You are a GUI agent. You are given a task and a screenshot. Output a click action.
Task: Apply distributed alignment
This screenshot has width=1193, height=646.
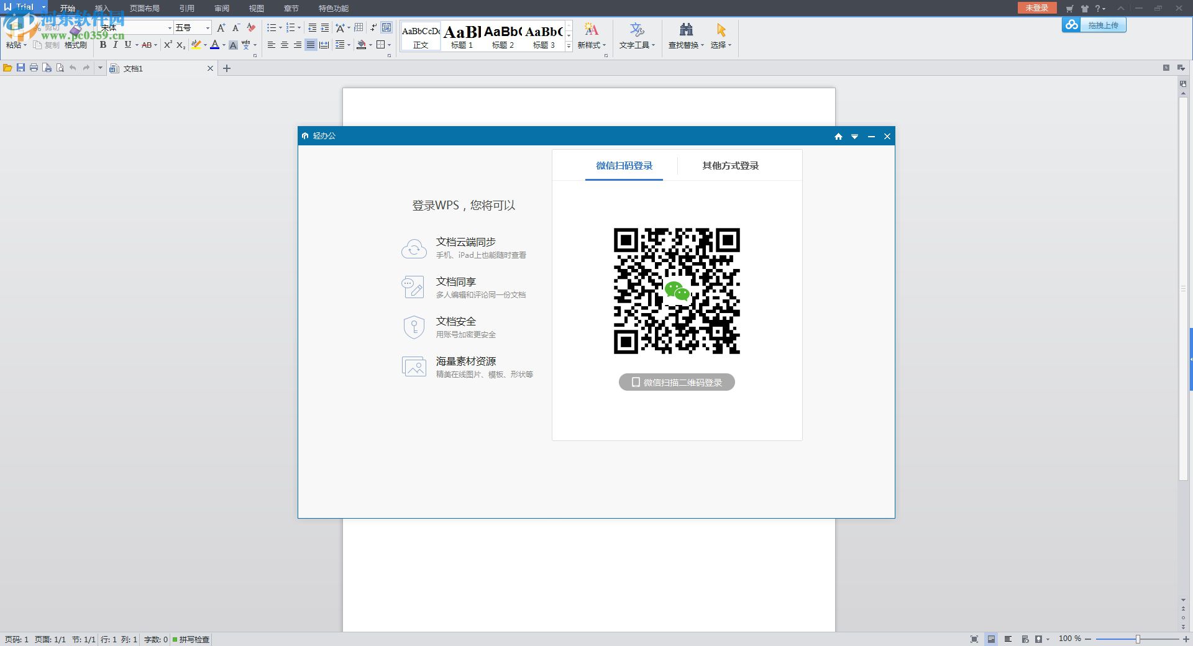point(324,45)
